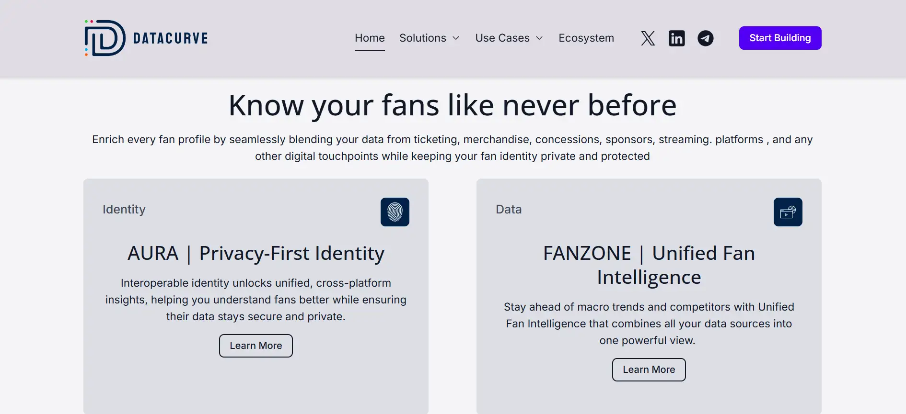
Task: Click the Data card media icon
Action: 788,212
